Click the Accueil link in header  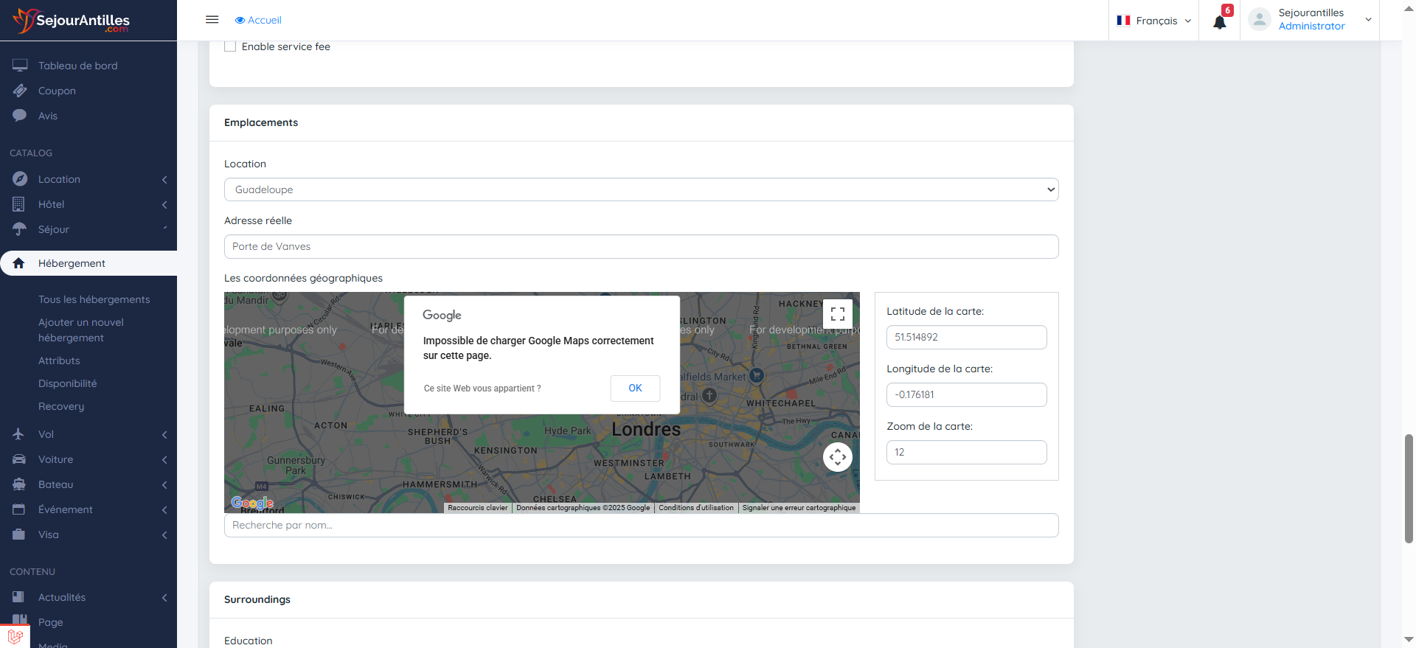click(258, 20)
